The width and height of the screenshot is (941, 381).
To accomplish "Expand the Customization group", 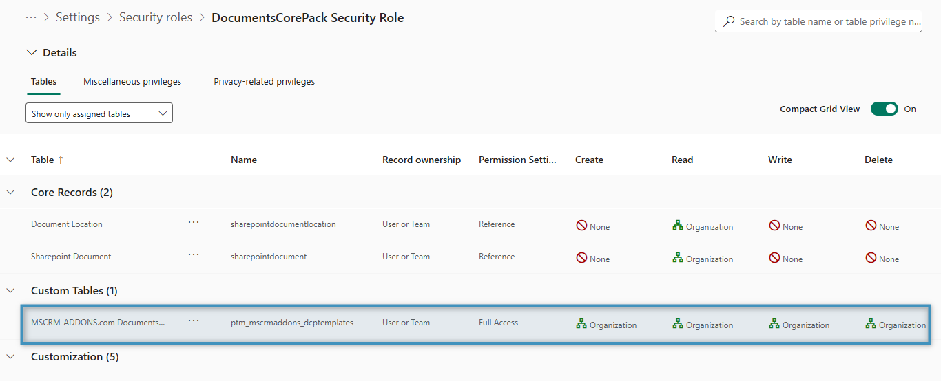I will click(10, 357).
